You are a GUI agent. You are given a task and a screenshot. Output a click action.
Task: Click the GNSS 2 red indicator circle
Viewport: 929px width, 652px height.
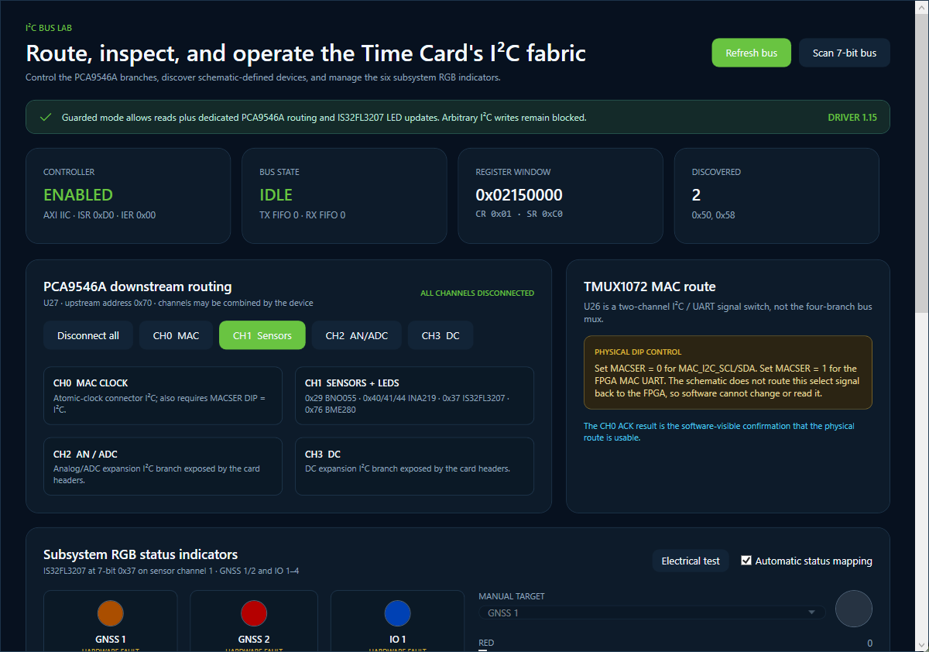[254, 613]
